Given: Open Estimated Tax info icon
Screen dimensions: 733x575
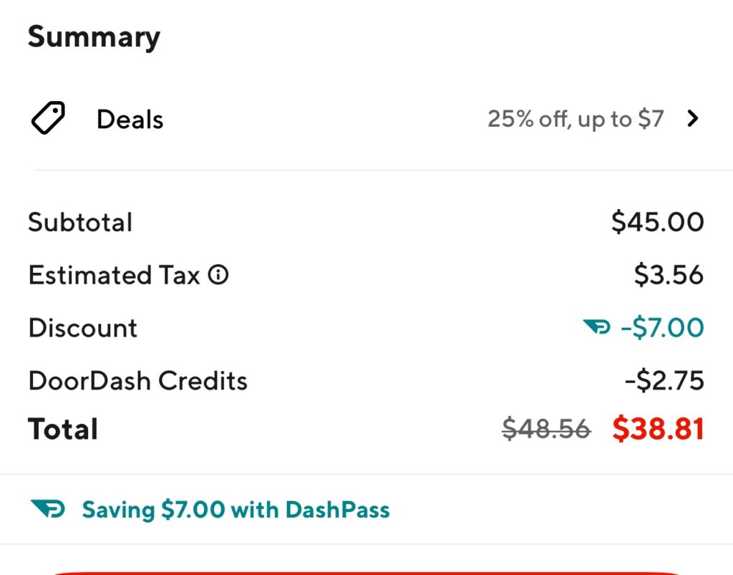Looking at the screenshot, I should (x=218, y=275).
